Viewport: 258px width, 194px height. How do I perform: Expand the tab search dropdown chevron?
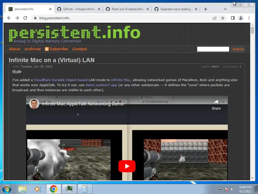click(x=225, y=9)
